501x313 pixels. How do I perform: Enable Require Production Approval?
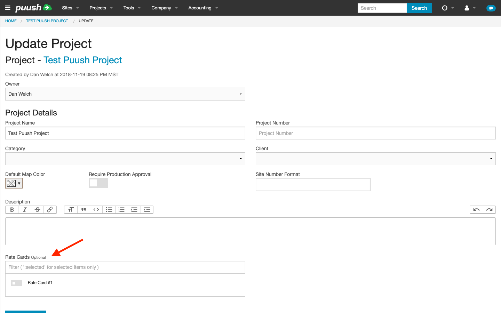[x=98, y=183]
